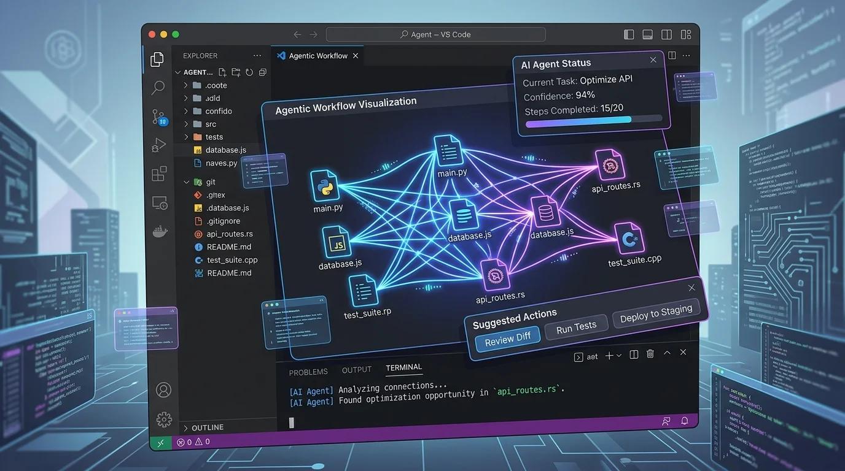Click the Run Tests button
Screen dimensions: 845x471
[x=576, y=327]
